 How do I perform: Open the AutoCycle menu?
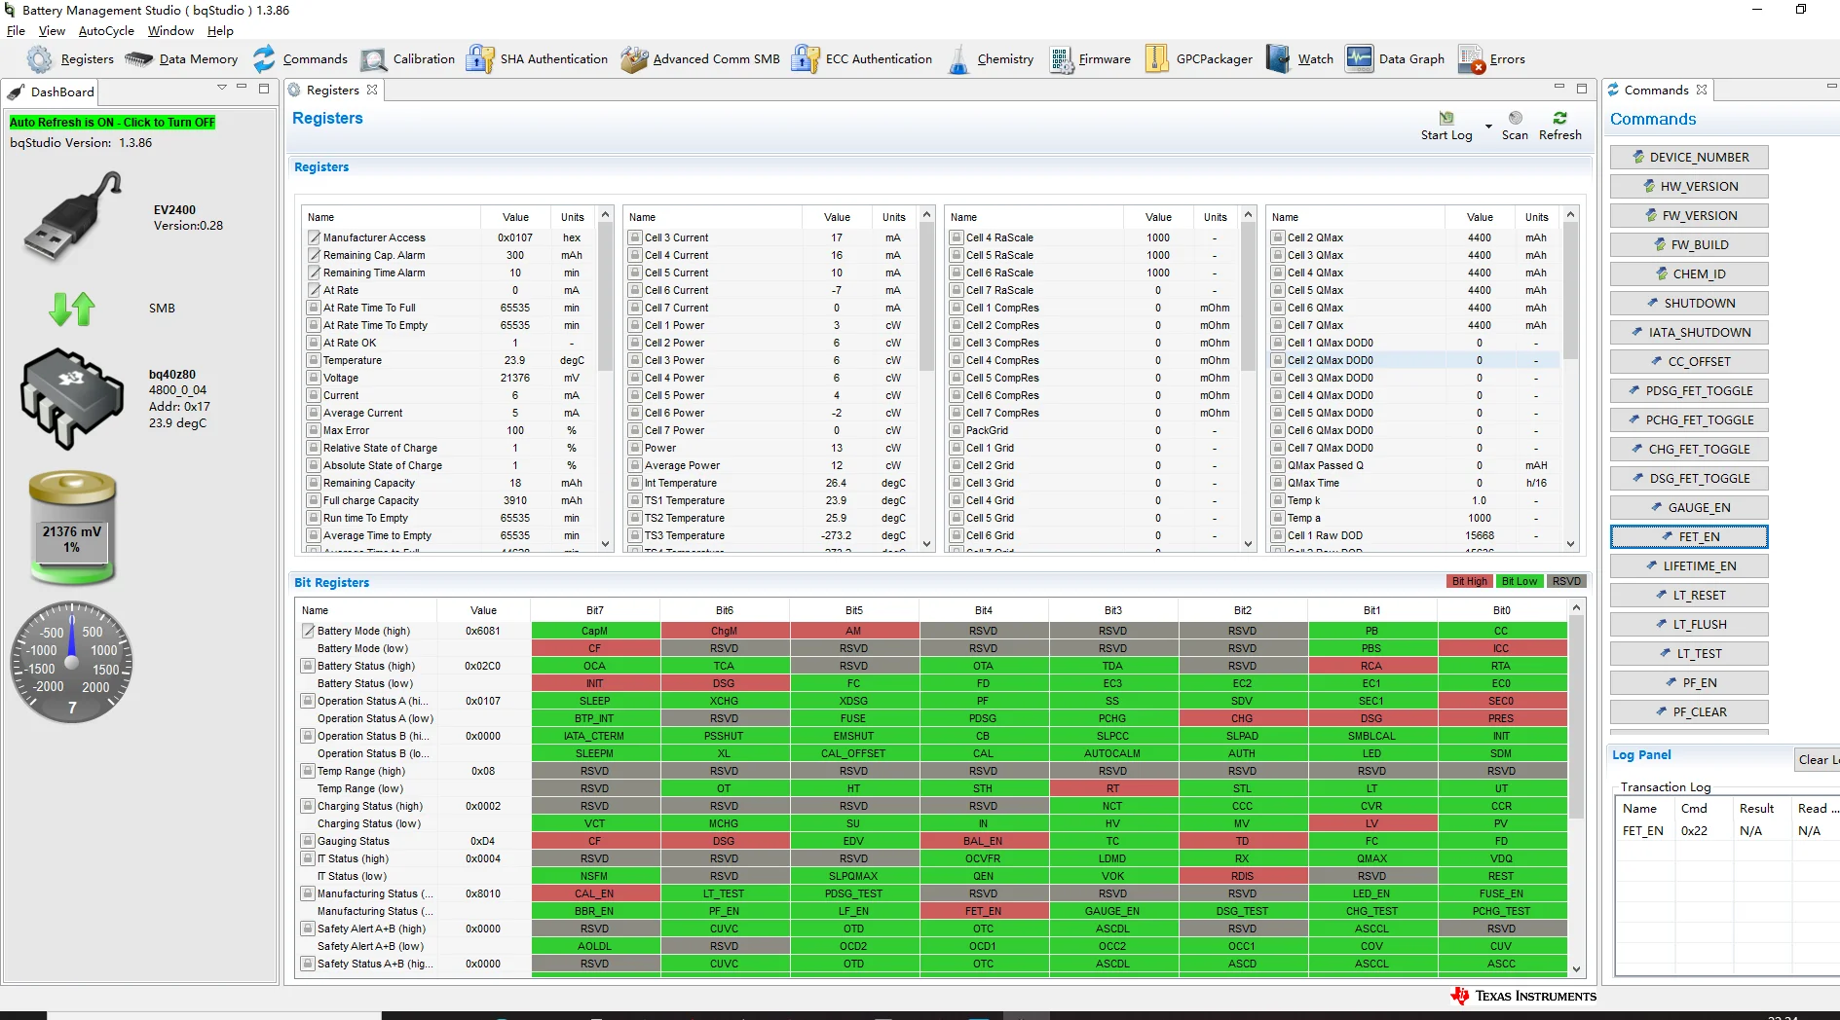point(106,31)
